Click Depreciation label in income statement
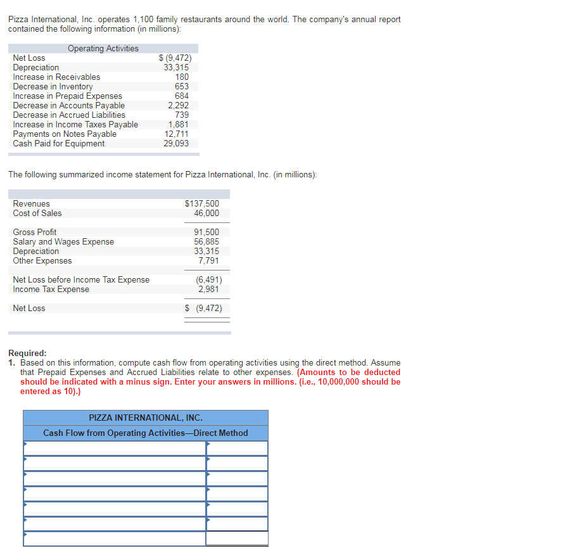572x555 pixels. pyautogui.click(x=35, y=251)
